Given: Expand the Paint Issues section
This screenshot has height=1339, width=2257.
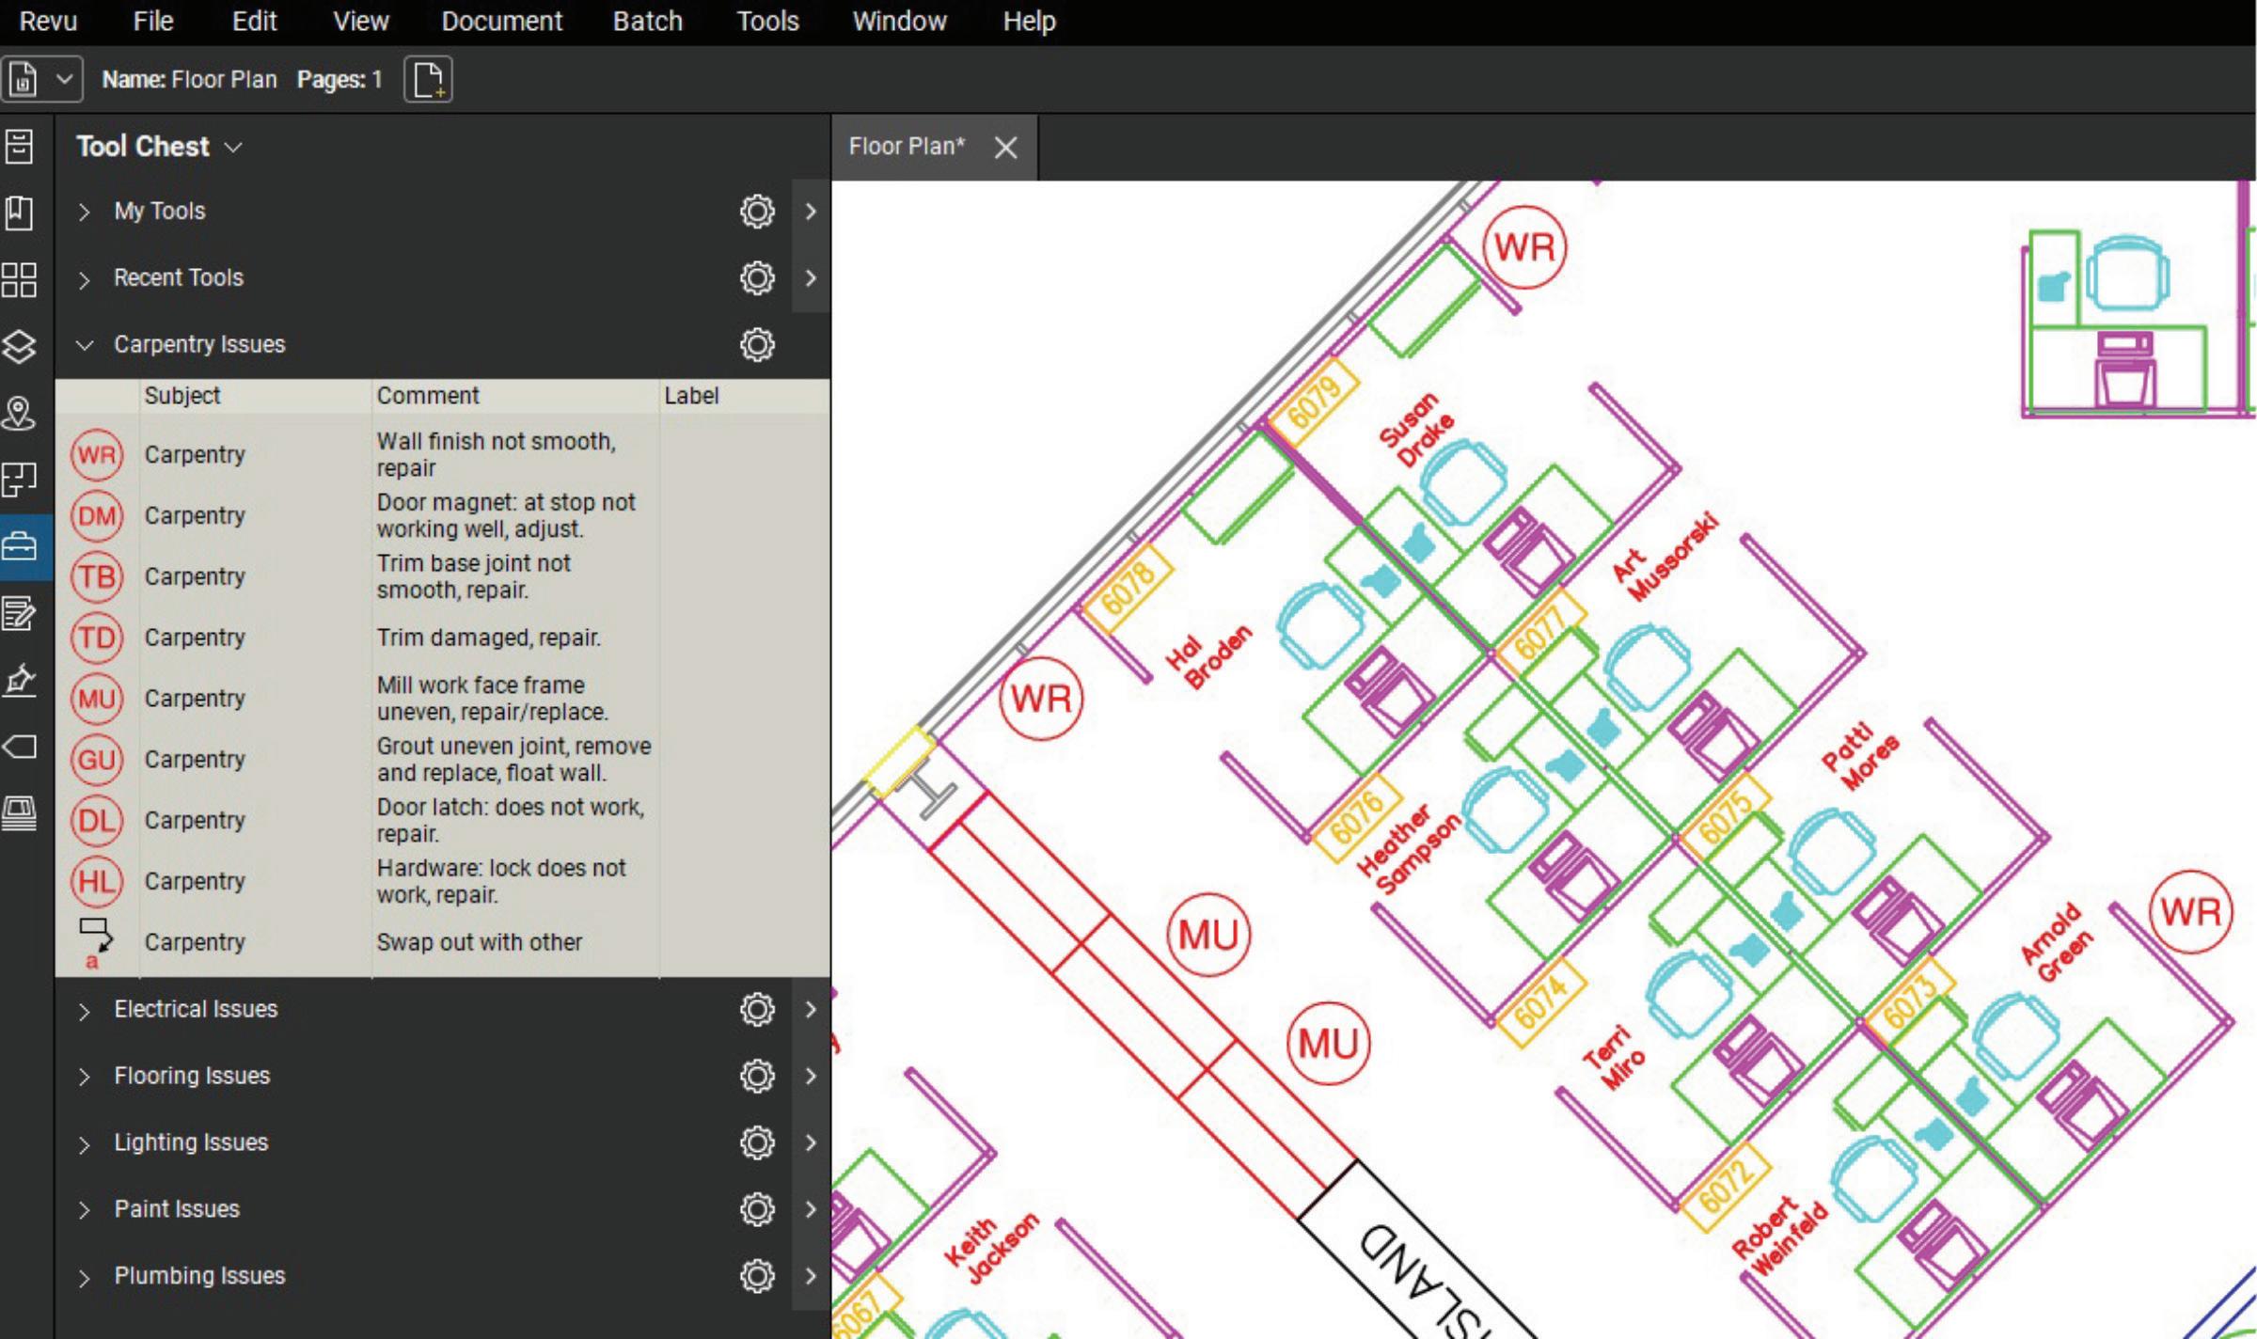Looking at the screenshot, I should click(x=85, y=1211).
